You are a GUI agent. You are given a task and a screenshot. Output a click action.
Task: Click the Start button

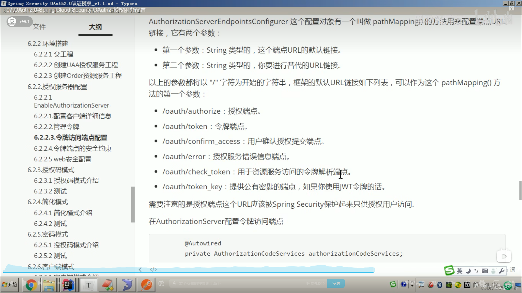point(10,285)
